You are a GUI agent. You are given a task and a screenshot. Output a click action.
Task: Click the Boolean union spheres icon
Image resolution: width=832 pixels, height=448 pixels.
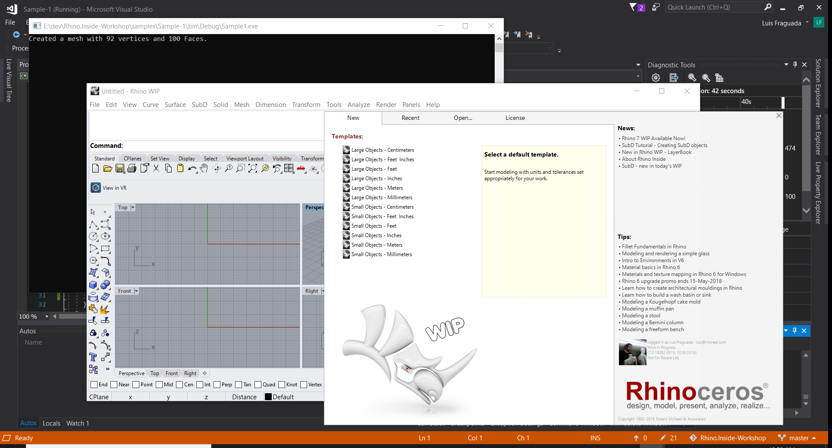(x=105, y=285)
